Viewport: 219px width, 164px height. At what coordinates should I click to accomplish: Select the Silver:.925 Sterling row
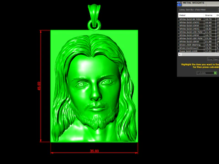pyautogui.click(x=198, y=45)
